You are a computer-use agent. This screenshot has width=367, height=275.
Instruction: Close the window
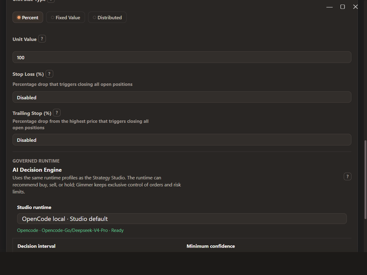click(x=355, y=7)
